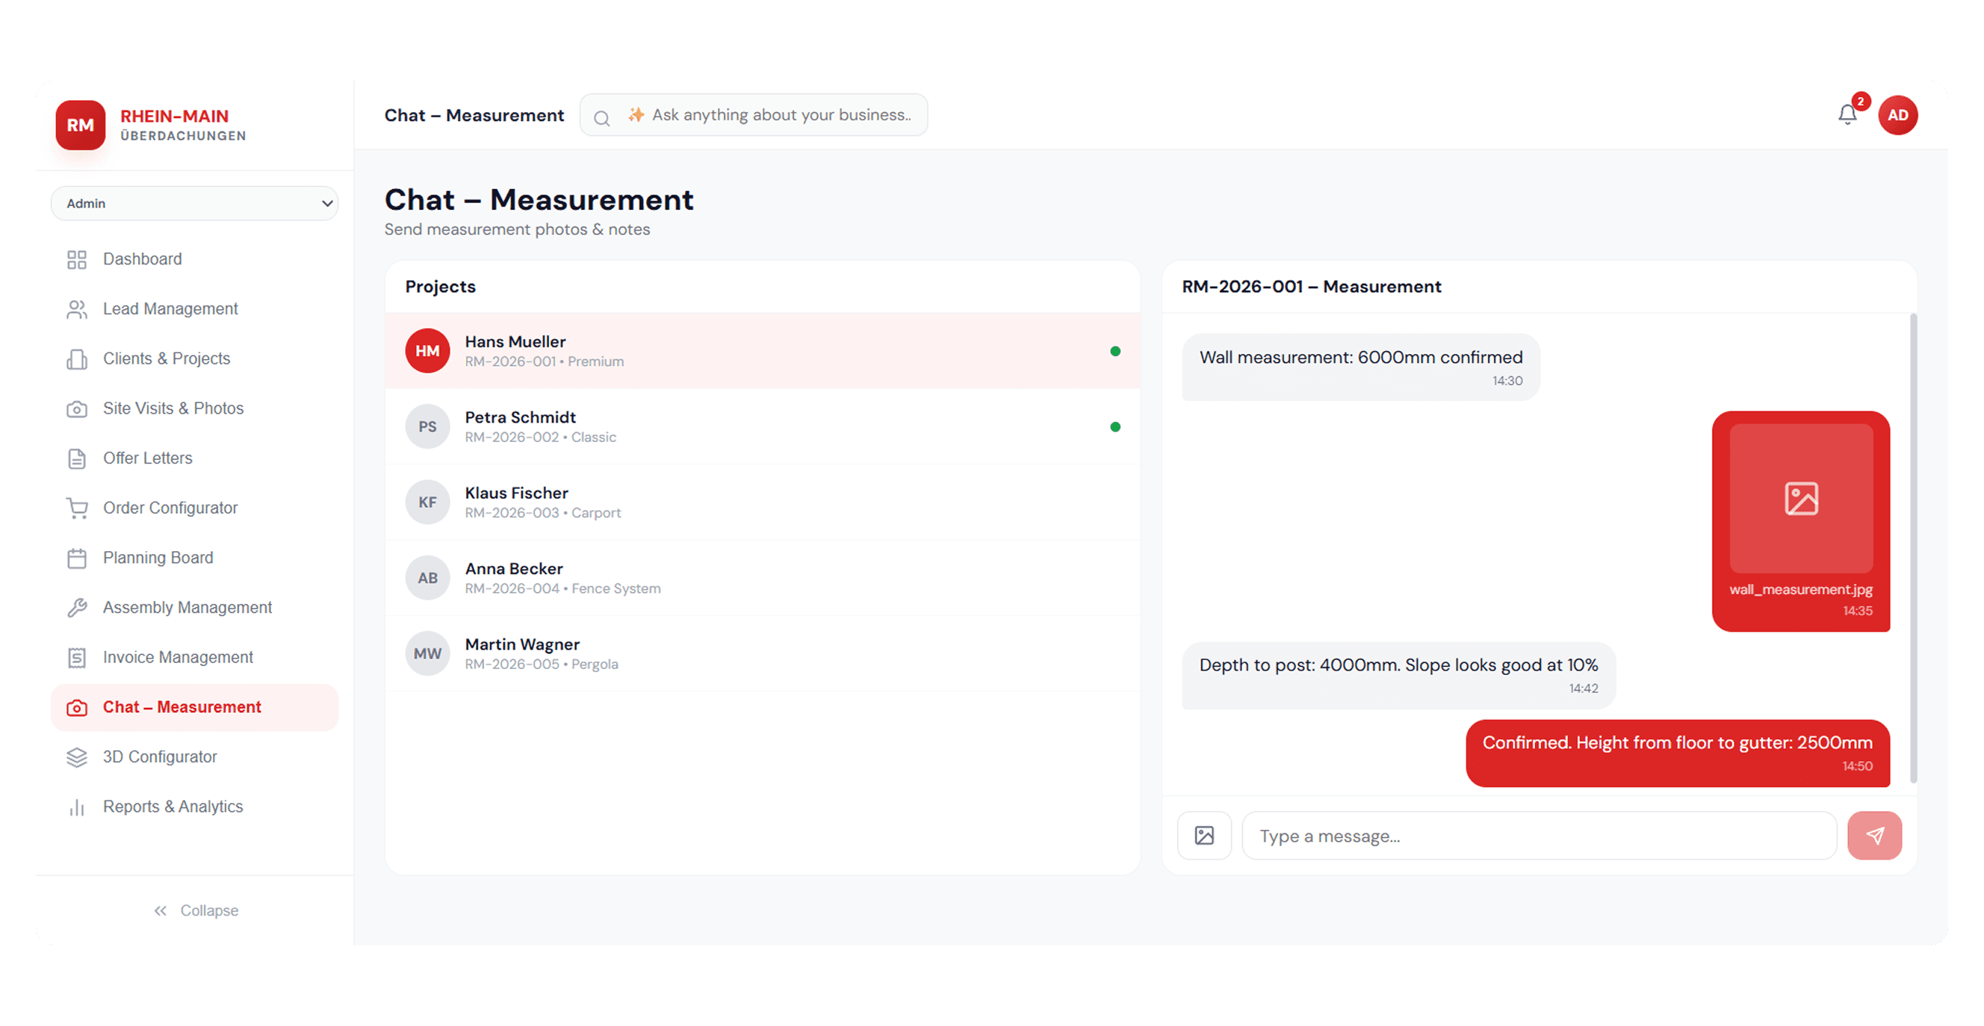The image size is (1984, 1026).
Task: Focus the Type a message field
Action: (x=1539, y=835)
